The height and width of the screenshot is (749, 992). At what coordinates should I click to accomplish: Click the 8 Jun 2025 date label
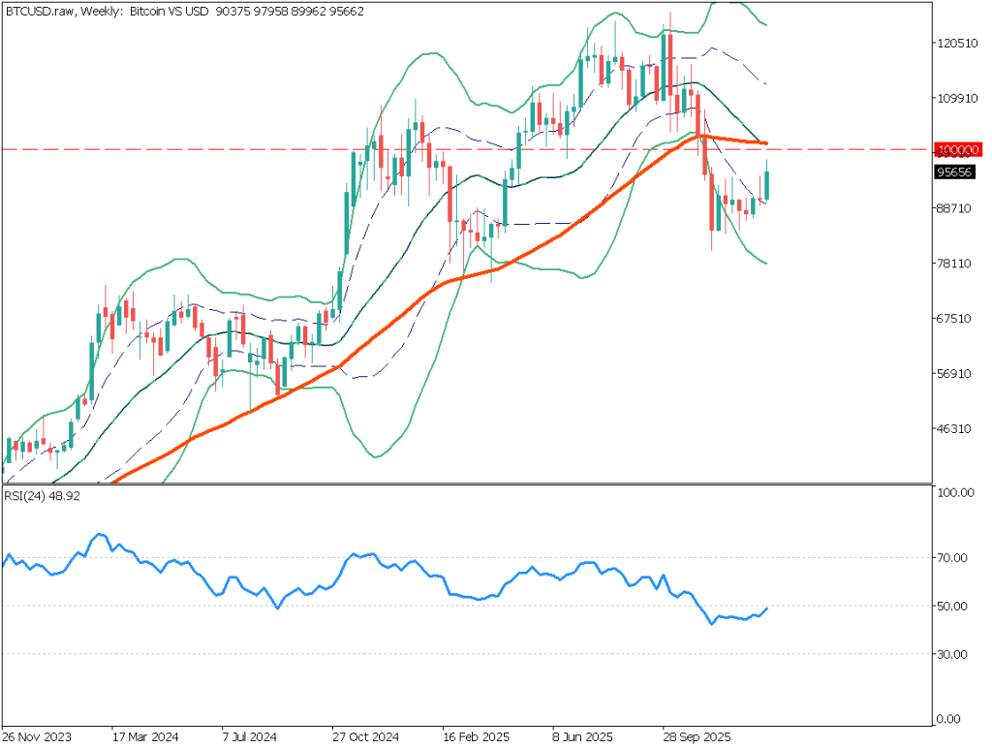[x=580, y=734]
